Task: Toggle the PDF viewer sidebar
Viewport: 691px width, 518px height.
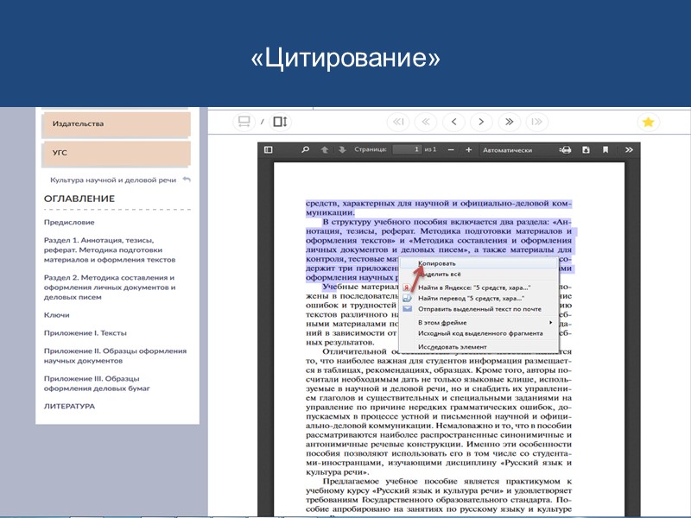Action: click(268, 149)
